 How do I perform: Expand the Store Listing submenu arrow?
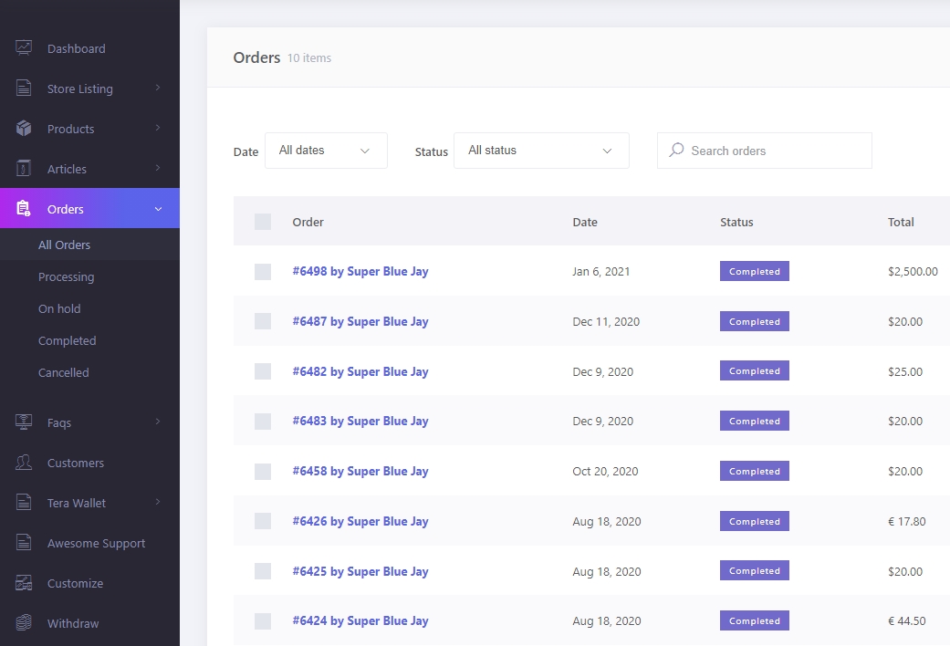pyautogui.click(x=158, y=89)
